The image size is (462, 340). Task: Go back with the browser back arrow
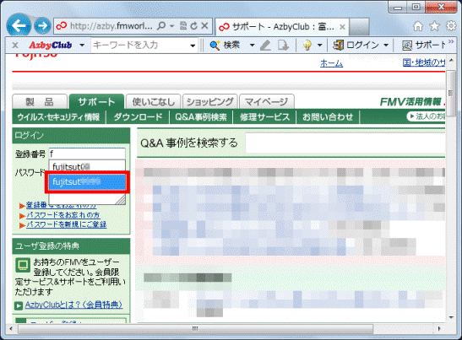[19, 26]
